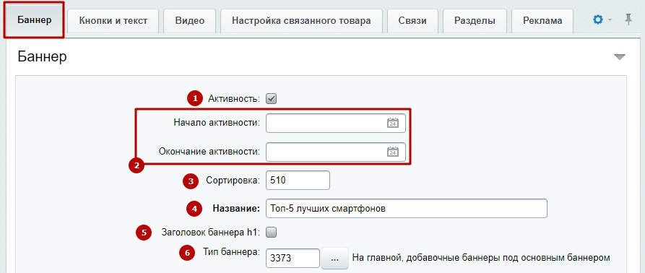Open calendar picker for Окончание активности
645x273 pixels.
pyautogui.click(x=393, y=152)
